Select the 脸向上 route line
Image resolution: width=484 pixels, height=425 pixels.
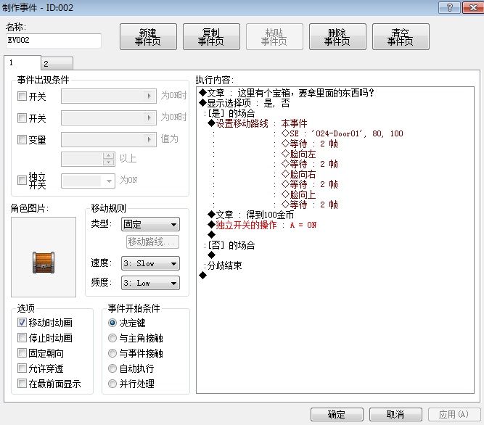point(298,194)
